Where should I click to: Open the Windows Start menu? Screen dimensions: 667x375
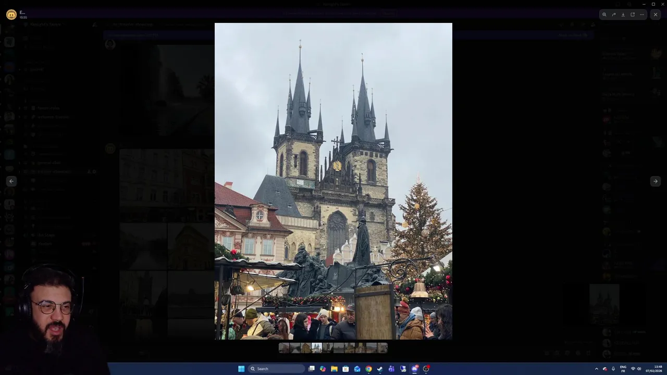pos(241,369)
